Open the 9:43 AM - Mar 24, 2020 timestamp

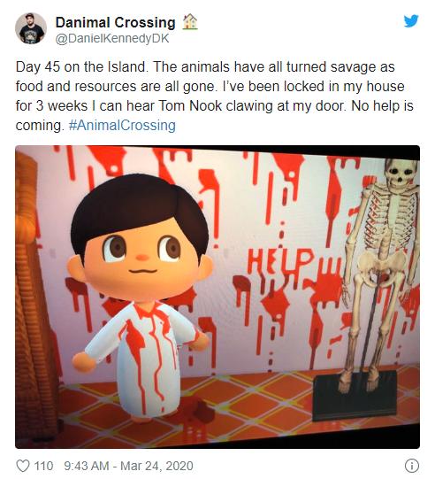(128, 466)
